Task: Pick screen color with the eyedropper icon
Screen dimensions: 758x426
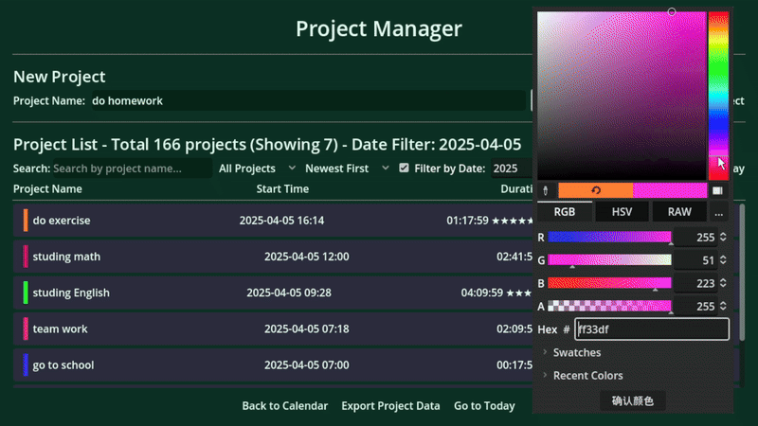Action: [x=544, y=191]
